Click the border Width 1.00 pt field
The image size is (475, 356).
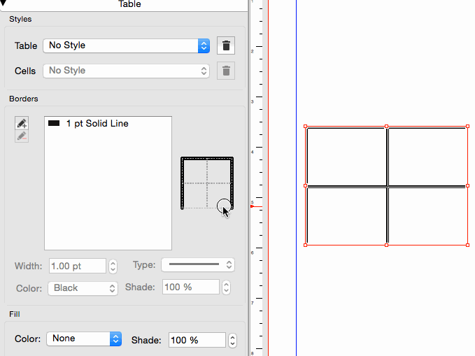click(76, 266)
